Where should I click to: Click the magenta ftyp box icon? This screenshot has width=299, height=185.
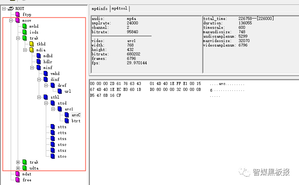[17, 14]
